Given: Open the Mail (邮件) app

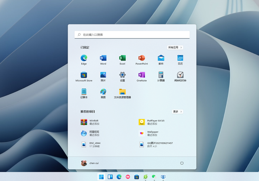Looking at the screenshot, I should pyautogui.click(x=161, y=59).
